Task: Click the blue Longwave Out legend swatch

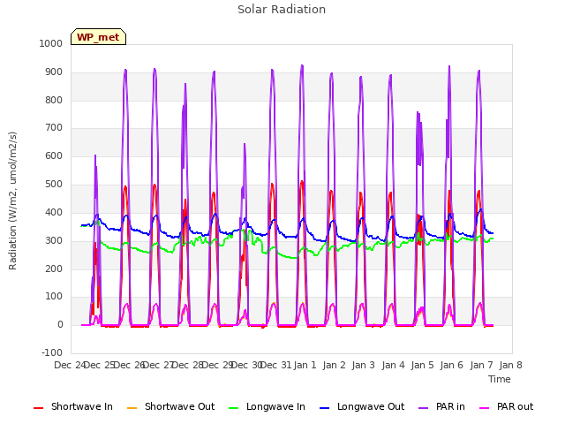Action: 324,408
